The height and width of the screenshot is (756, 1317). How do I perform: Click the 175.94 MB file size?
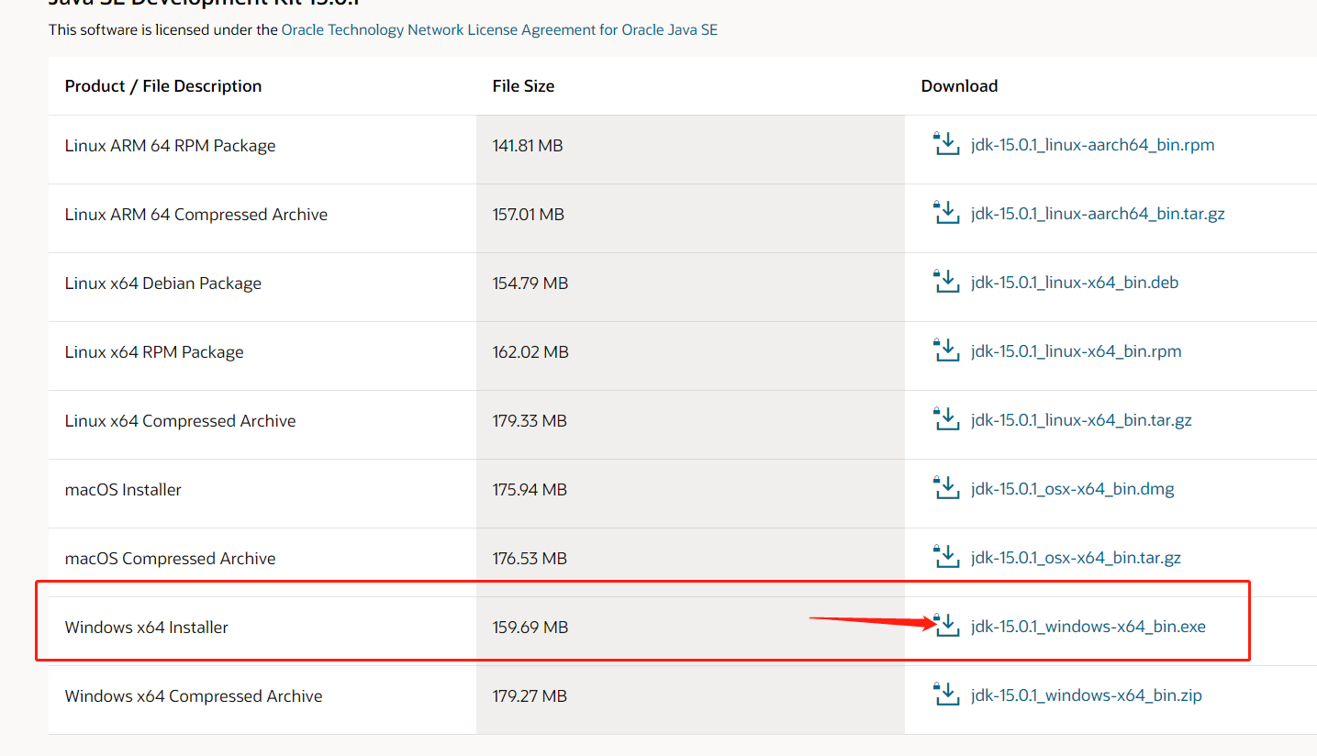[530, 490]
